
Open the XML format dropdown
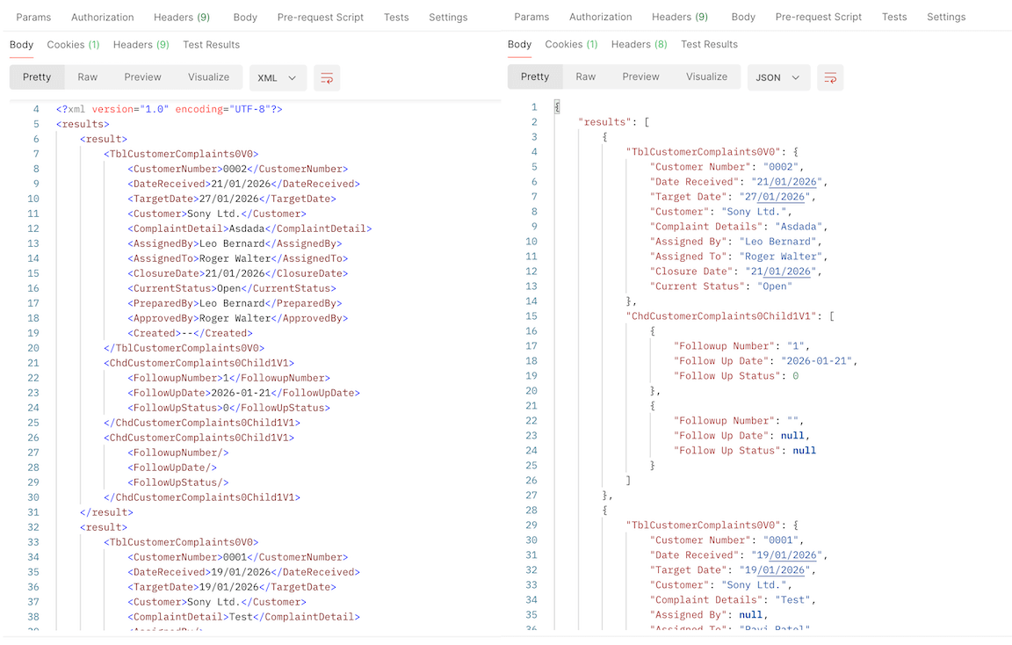(x=278, y=78)
